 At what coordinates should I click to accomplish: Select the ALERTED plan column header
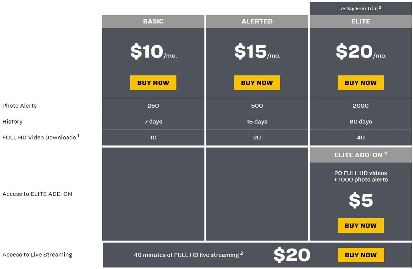(257, 21)
